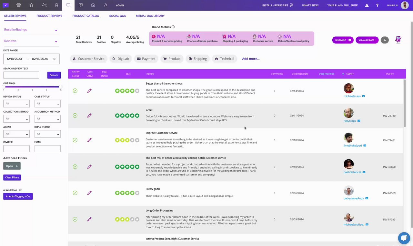Open the sliders settings icon in top bar
The image size is (413, 246).
point(106,5)
